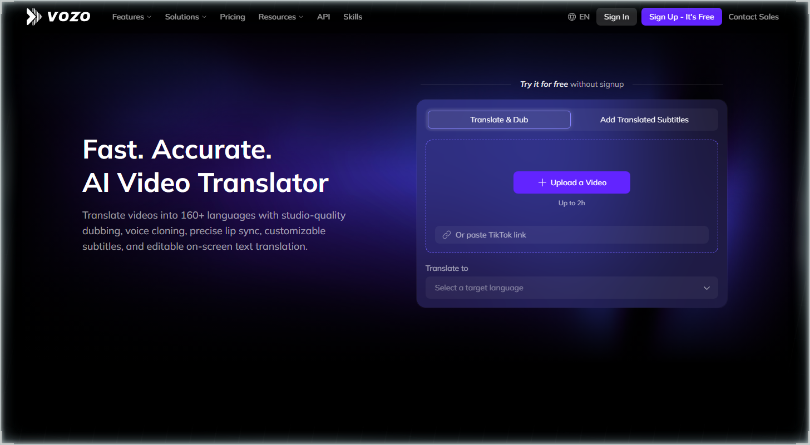
Task: Click the Sign In button
Action: click(x=616, y=17)
